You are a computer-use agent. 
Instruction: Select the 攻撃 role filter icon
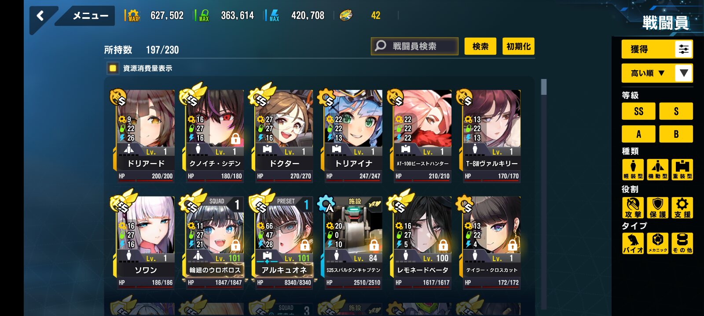633,208
